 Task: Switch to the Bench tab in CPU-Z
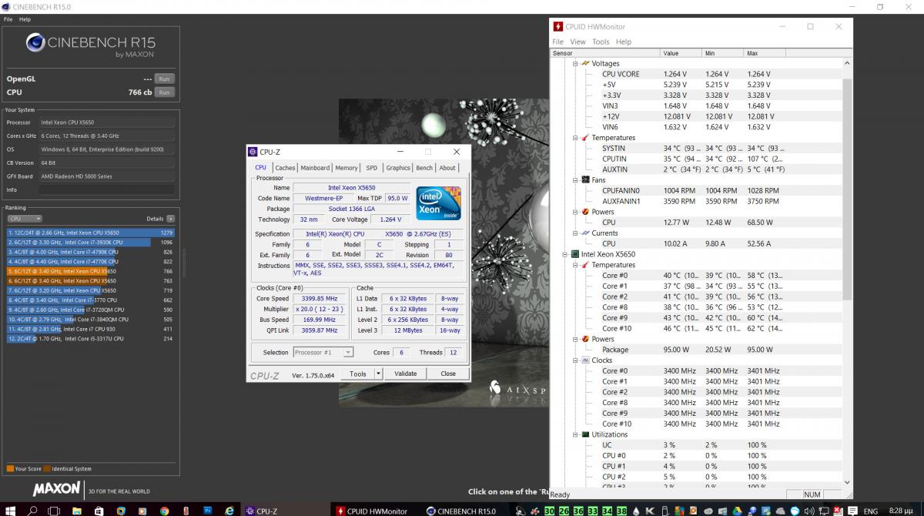click(424, 168)
